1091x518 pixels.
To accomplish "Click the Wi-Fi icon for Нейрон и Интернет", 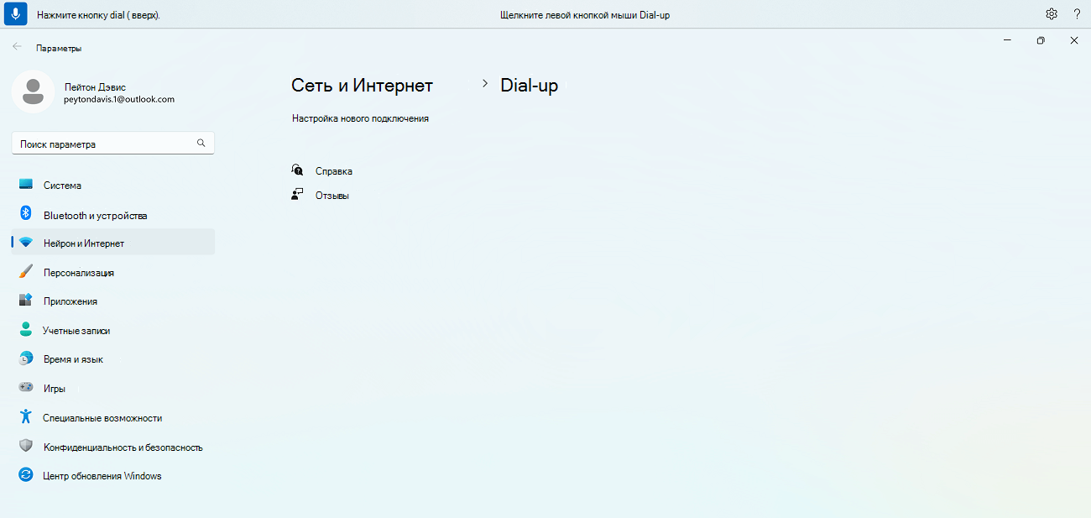I will 26,243.
